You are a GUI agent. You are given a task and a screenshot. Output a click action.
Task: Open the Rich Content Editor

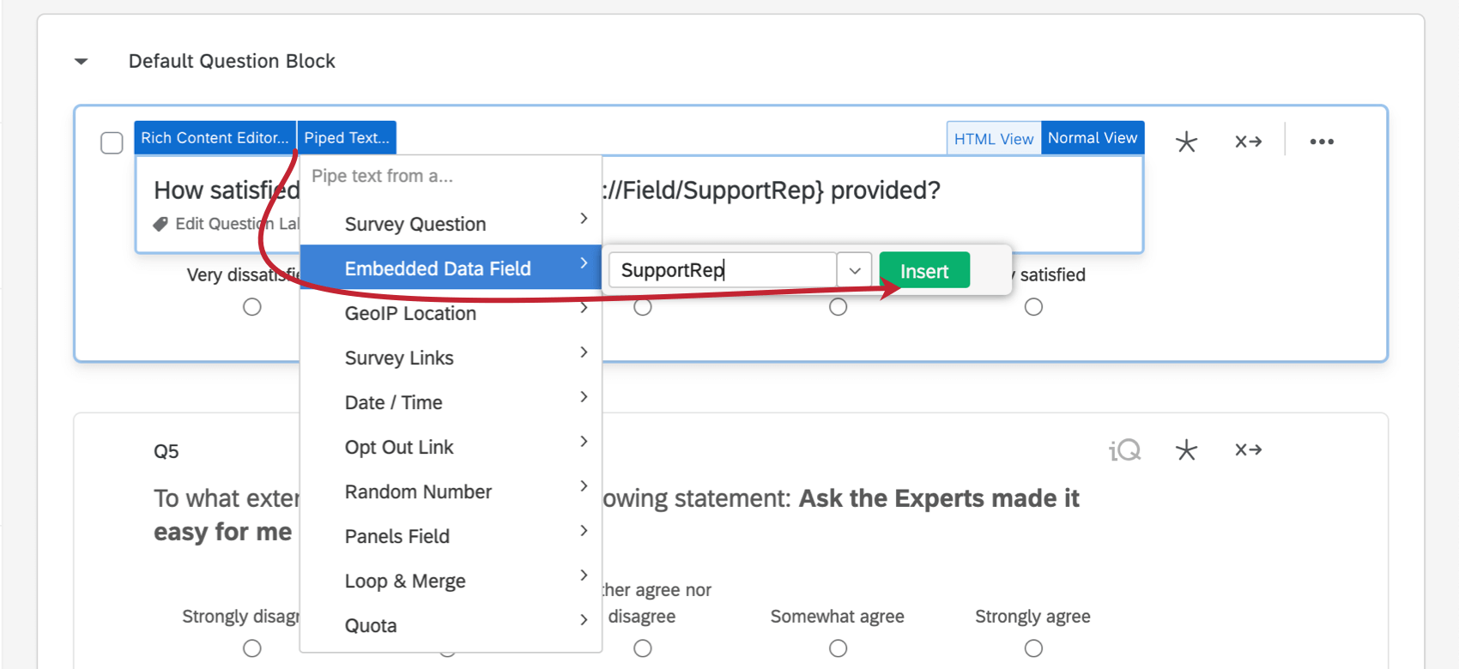(215, 138)
